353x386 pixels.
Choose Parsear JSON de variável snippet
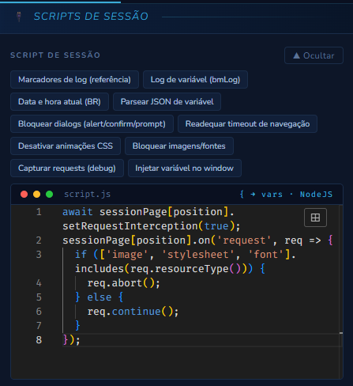coord(167,101)
